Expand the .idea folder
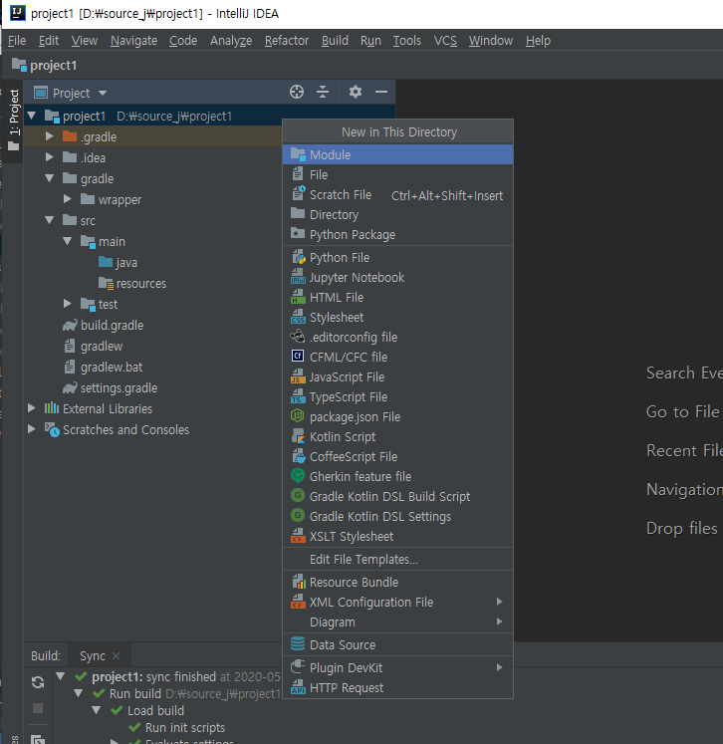723x744 pixels. tap(50, 157)
